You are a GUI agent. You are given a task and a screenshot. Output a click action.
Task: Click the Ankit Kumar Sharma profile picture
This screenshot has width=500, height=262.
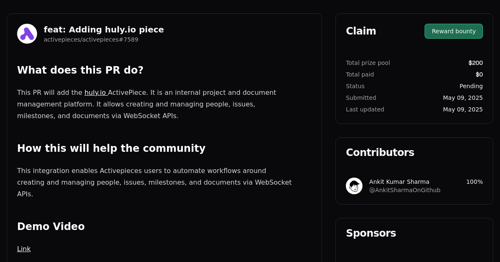click(x=354, y=186)
